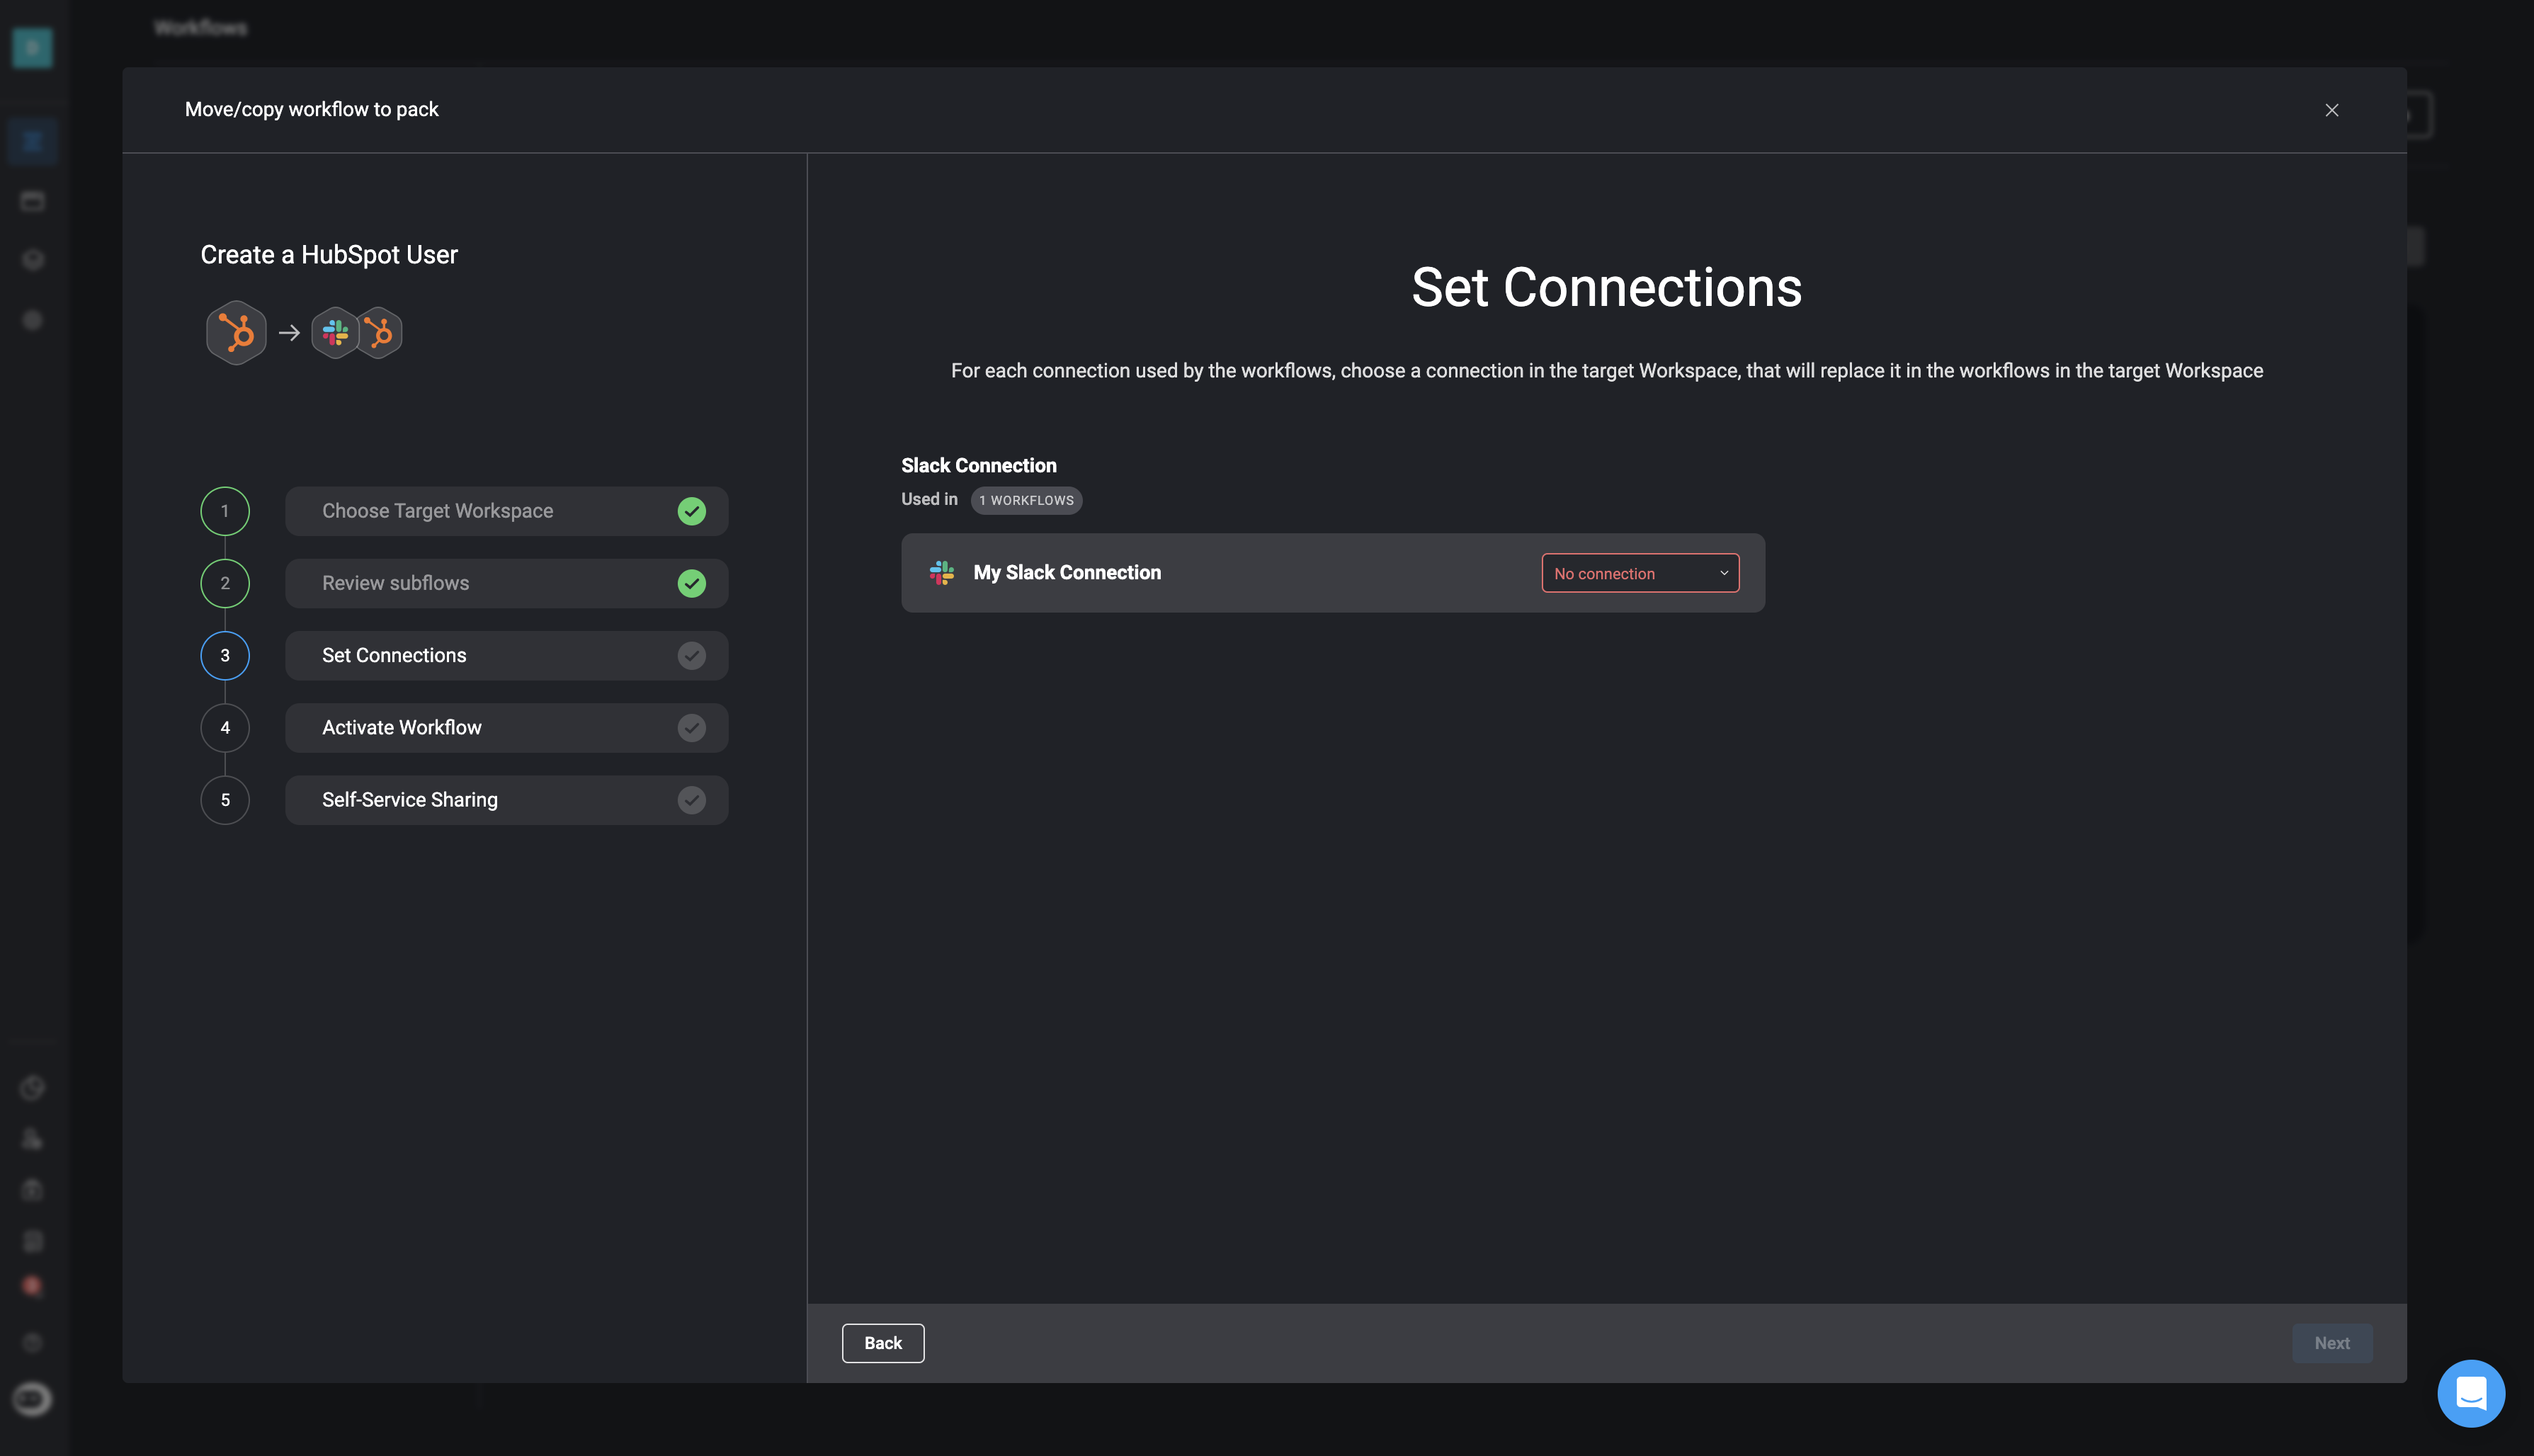Select the Self-Service Sharing step
This screenshot has height=1456, width=2534.
pyautogui.click(x=507, y=800)
